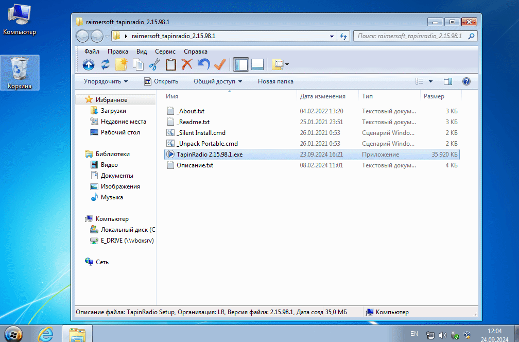Open view options dropdown arrow
This screenshot has width=519, height=342.
(430, 81)
